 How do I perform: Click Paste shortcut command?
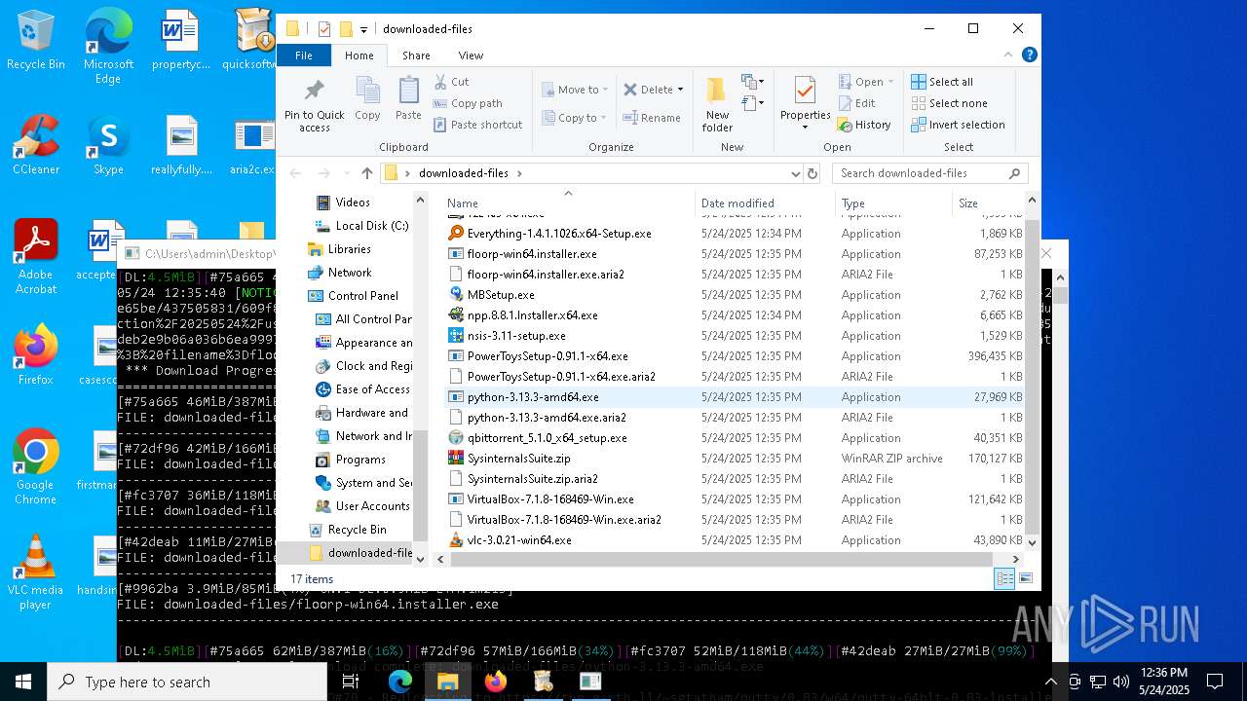[x=477, y=125]
